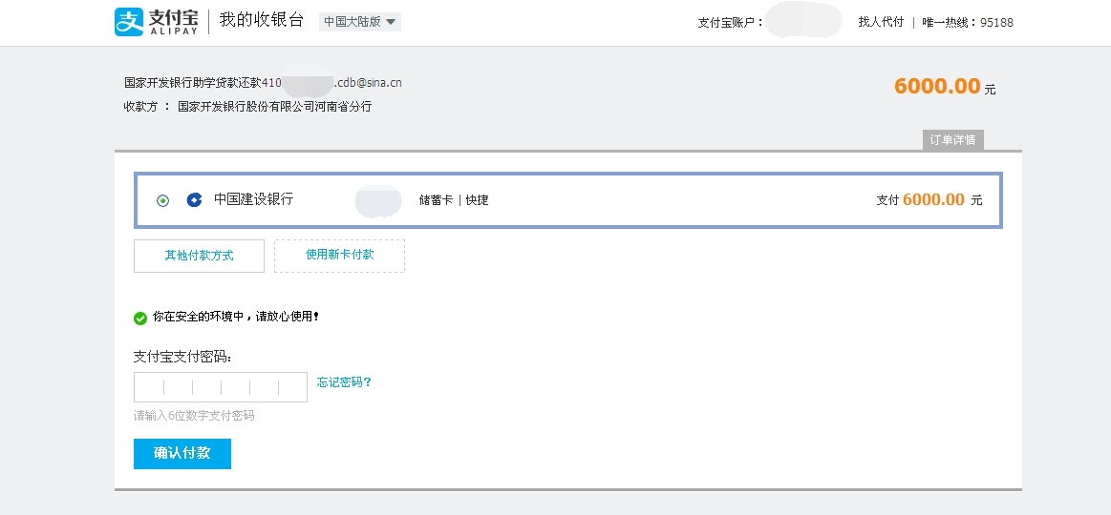
Task: Click the last digit box of payment password
Action: click(x=292, y=387)
